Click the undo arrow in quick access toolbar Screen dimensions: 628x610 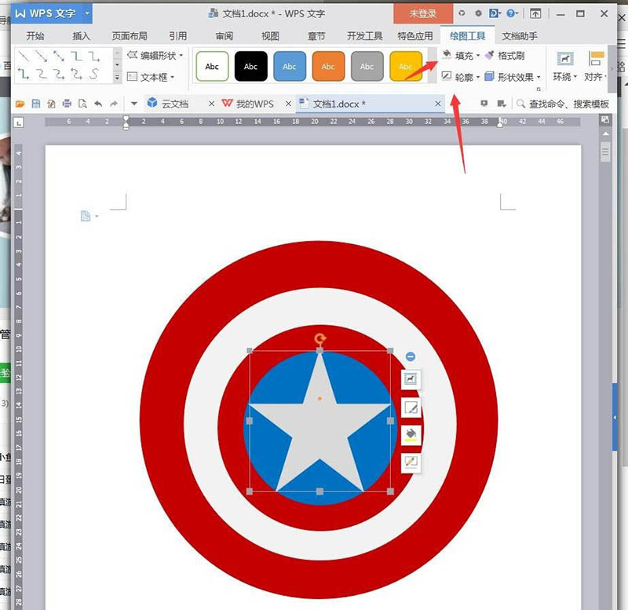pos(98,104)
